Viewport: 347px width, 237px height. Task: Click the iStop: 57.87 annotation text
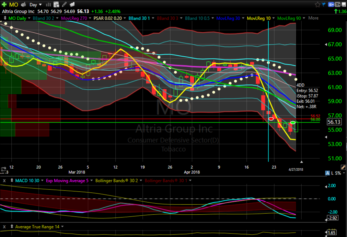click(x=308, y=96)
